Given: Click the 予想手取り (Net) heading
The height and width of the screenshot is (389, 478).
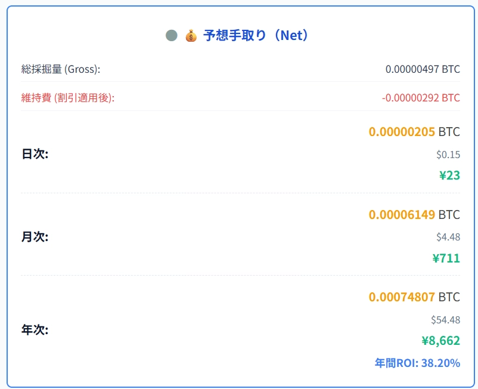Looking at the screenshot, I should tap(256, 35).
